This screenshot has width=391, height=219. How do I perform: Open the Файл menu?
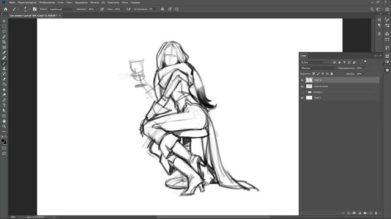[12, 2]
